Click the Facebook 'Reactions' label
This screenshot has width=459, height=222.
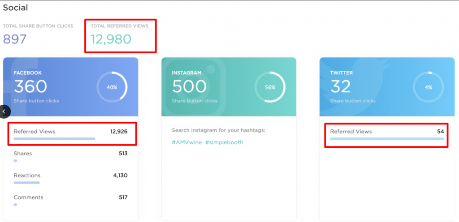coord(27,175)
